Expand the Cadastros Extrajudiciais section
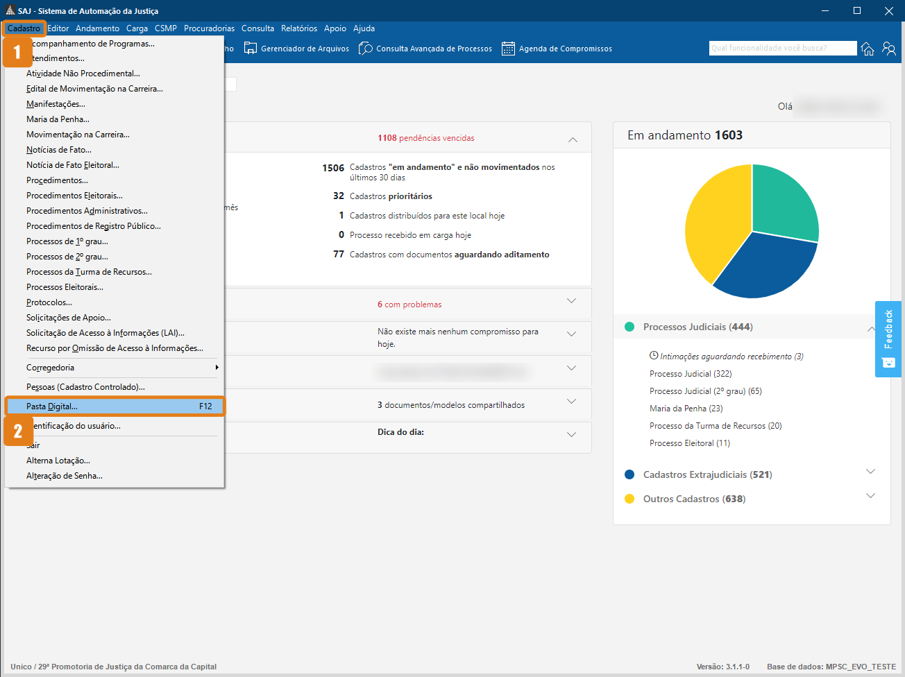This screenshot has height=677, width=905. coord(871,472)
